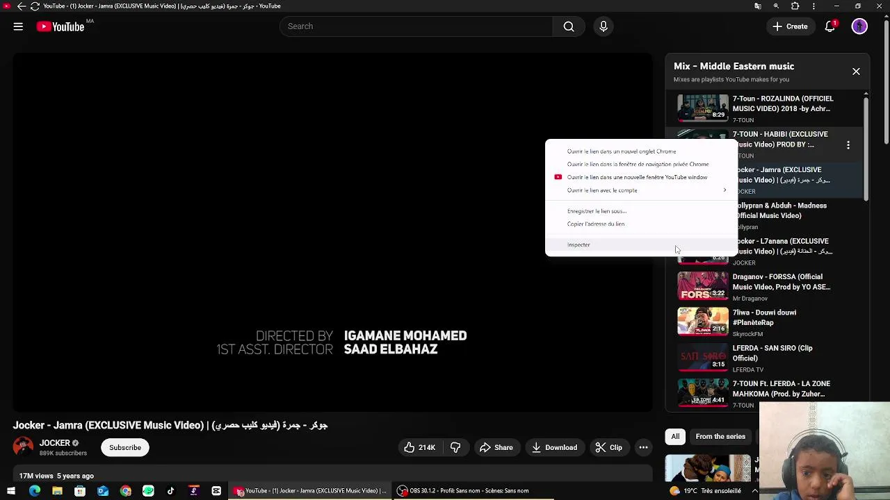Subscribe to the JOCKER channel

tap(125, 447)
